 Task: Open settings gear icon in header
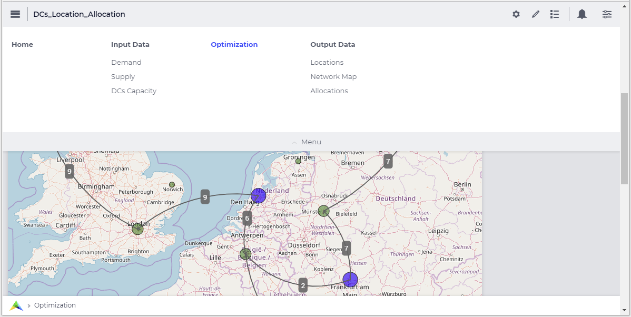pyautogui.click(x=516, y=14)
